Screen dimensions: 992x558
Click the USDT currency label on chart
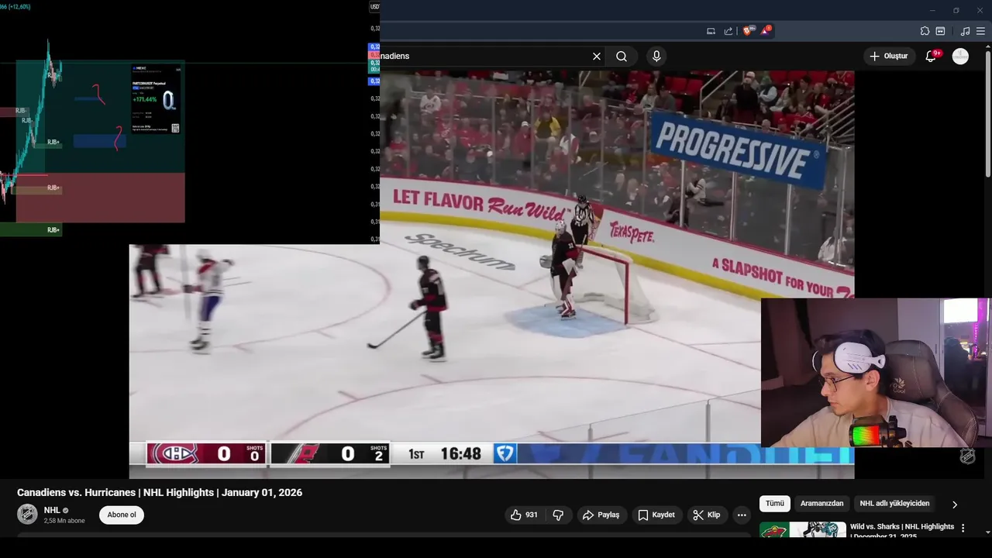(x=375, y=6)
